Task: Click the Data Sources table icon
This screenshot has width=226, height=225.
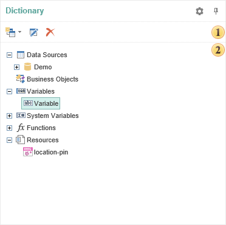Action: (x=21, y=55)
